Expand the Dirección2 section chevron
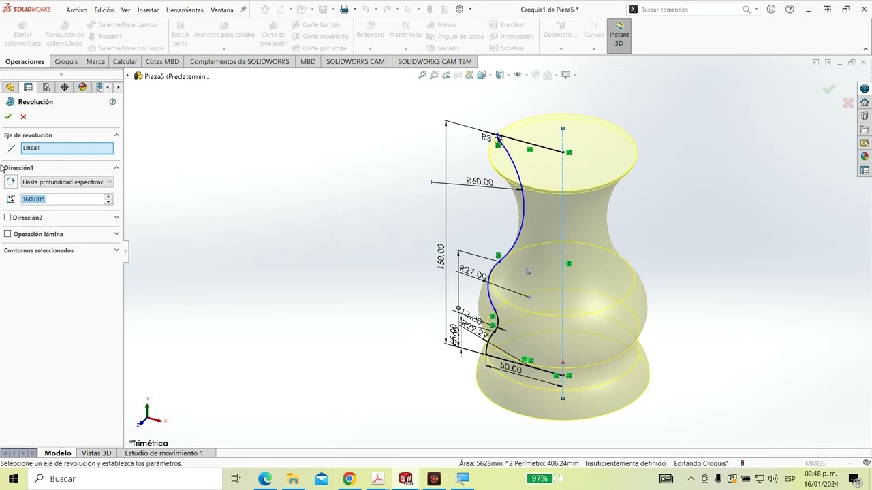The height and width of the screenshot is (490, 872). tap(116, 218)
